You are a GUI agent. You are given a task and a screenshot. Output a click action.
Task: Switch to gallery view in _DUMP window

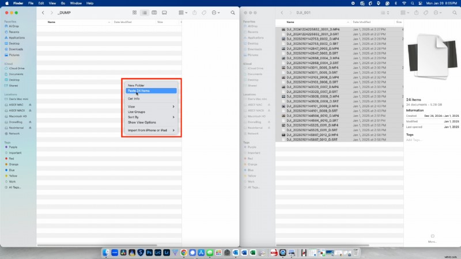164,12
